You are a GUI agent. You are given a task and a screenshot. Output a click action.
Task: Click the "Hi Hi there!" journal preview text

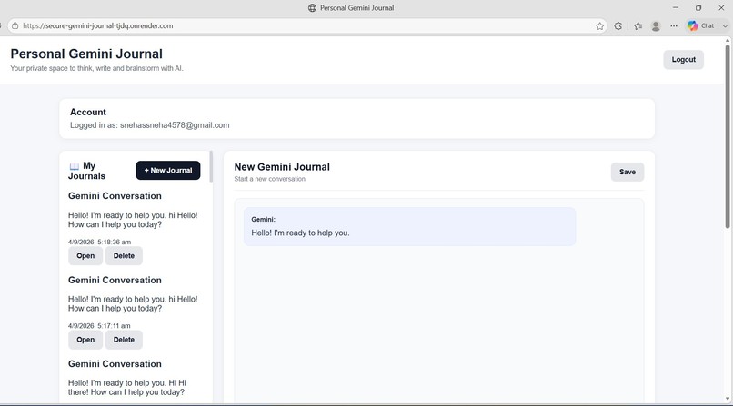click(127, 387)
